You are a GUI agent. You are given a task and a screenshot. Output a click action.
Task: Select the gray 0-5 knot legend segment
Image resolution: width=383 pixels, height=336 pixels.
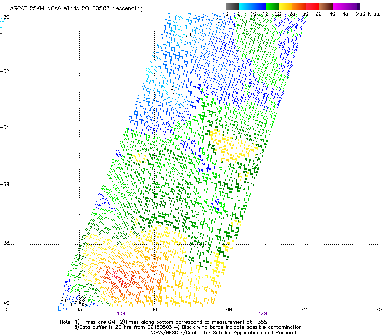232,6
